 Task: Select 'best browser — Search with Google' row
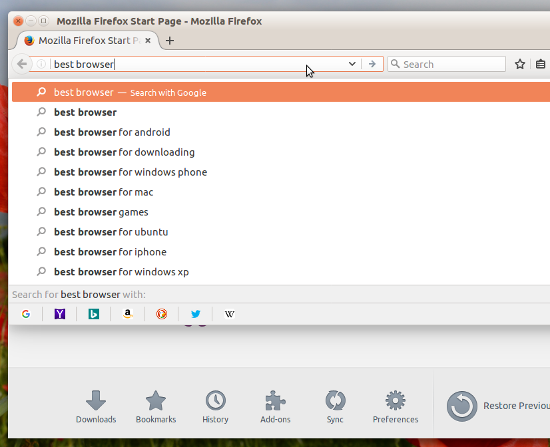coord(281,92)
